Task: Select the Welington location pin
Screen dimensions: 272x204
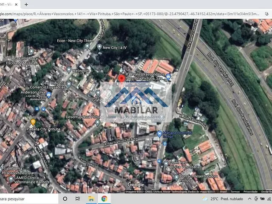Action: pyautogui.click(x=69, y=70)
